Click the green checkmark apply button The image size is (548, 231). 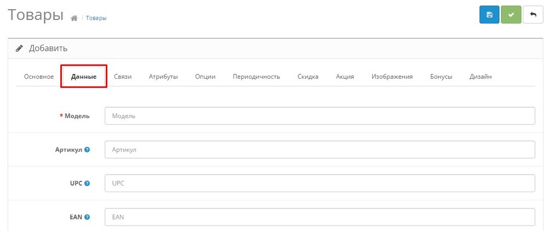(511, 15)
